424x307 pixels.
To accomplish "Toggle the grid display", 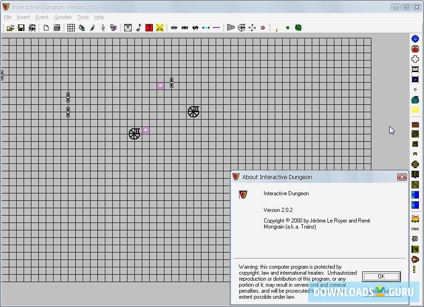I will click(x=71, y=27).
